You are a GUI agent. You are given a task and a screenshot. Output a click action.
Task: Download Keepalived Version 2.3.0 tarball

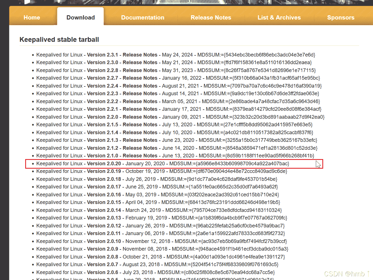pos(102,62)
